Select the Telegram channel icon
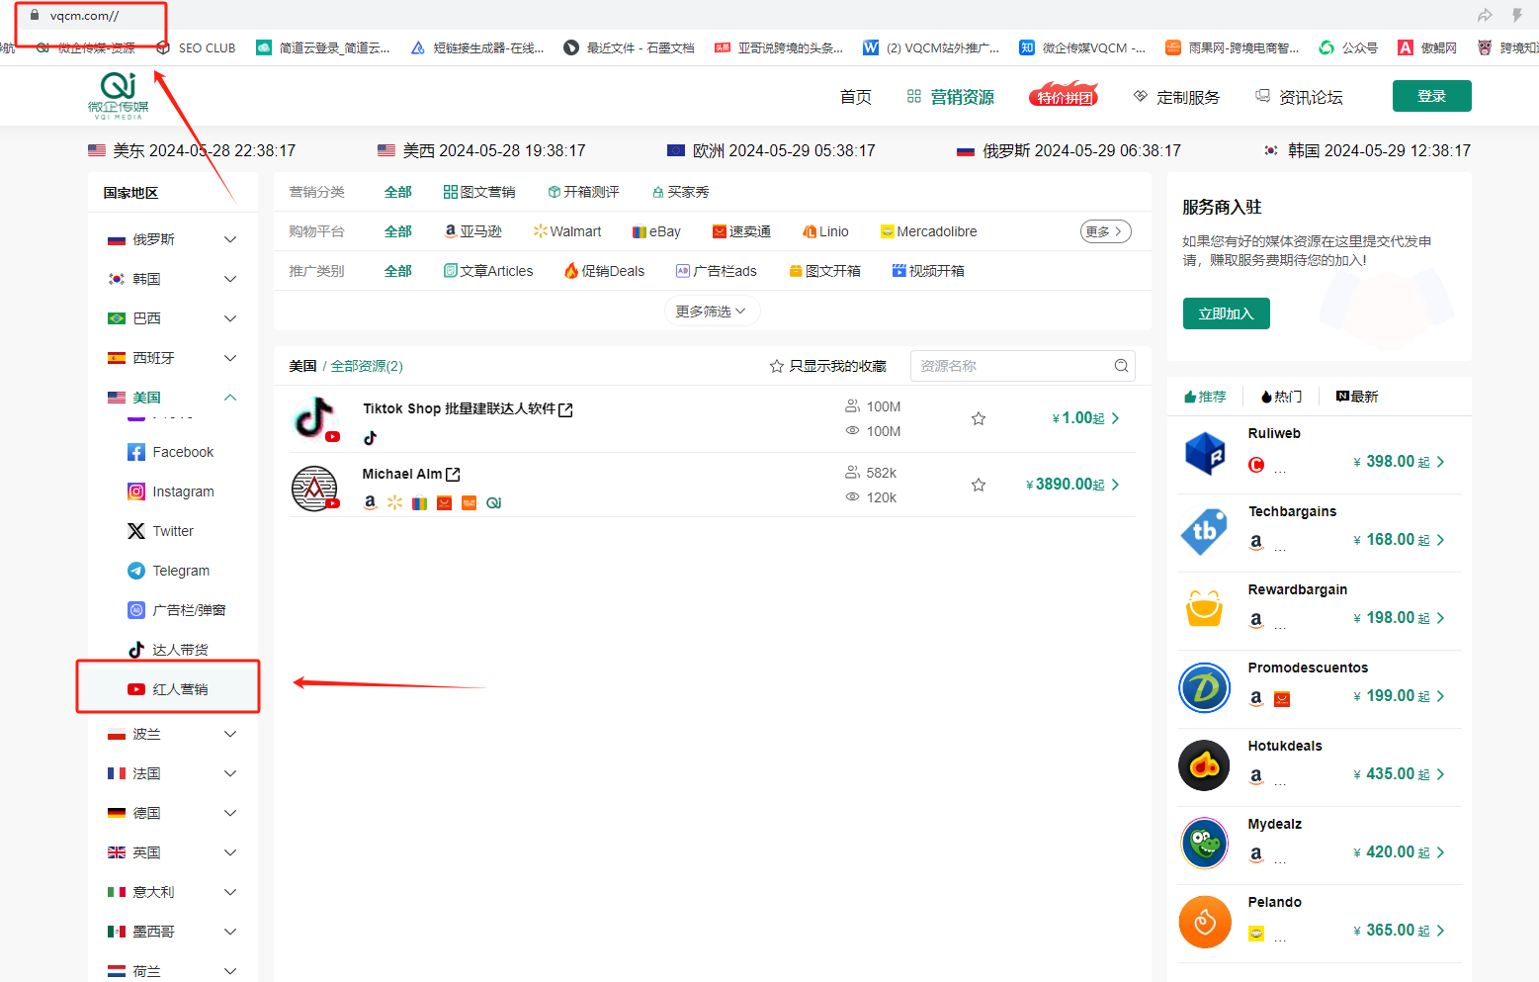Viewport: 1539px width, 982px height. coord(136,571)
